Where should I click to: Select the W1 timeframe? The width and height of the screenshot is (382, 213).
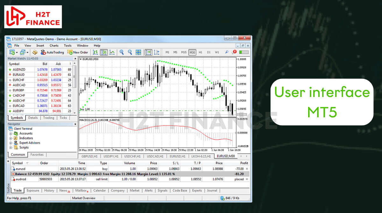tap(217, 52)
